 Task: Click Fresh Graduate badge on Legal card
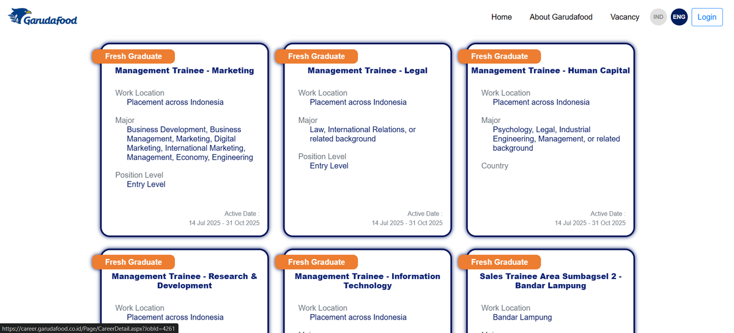[316, 56]
